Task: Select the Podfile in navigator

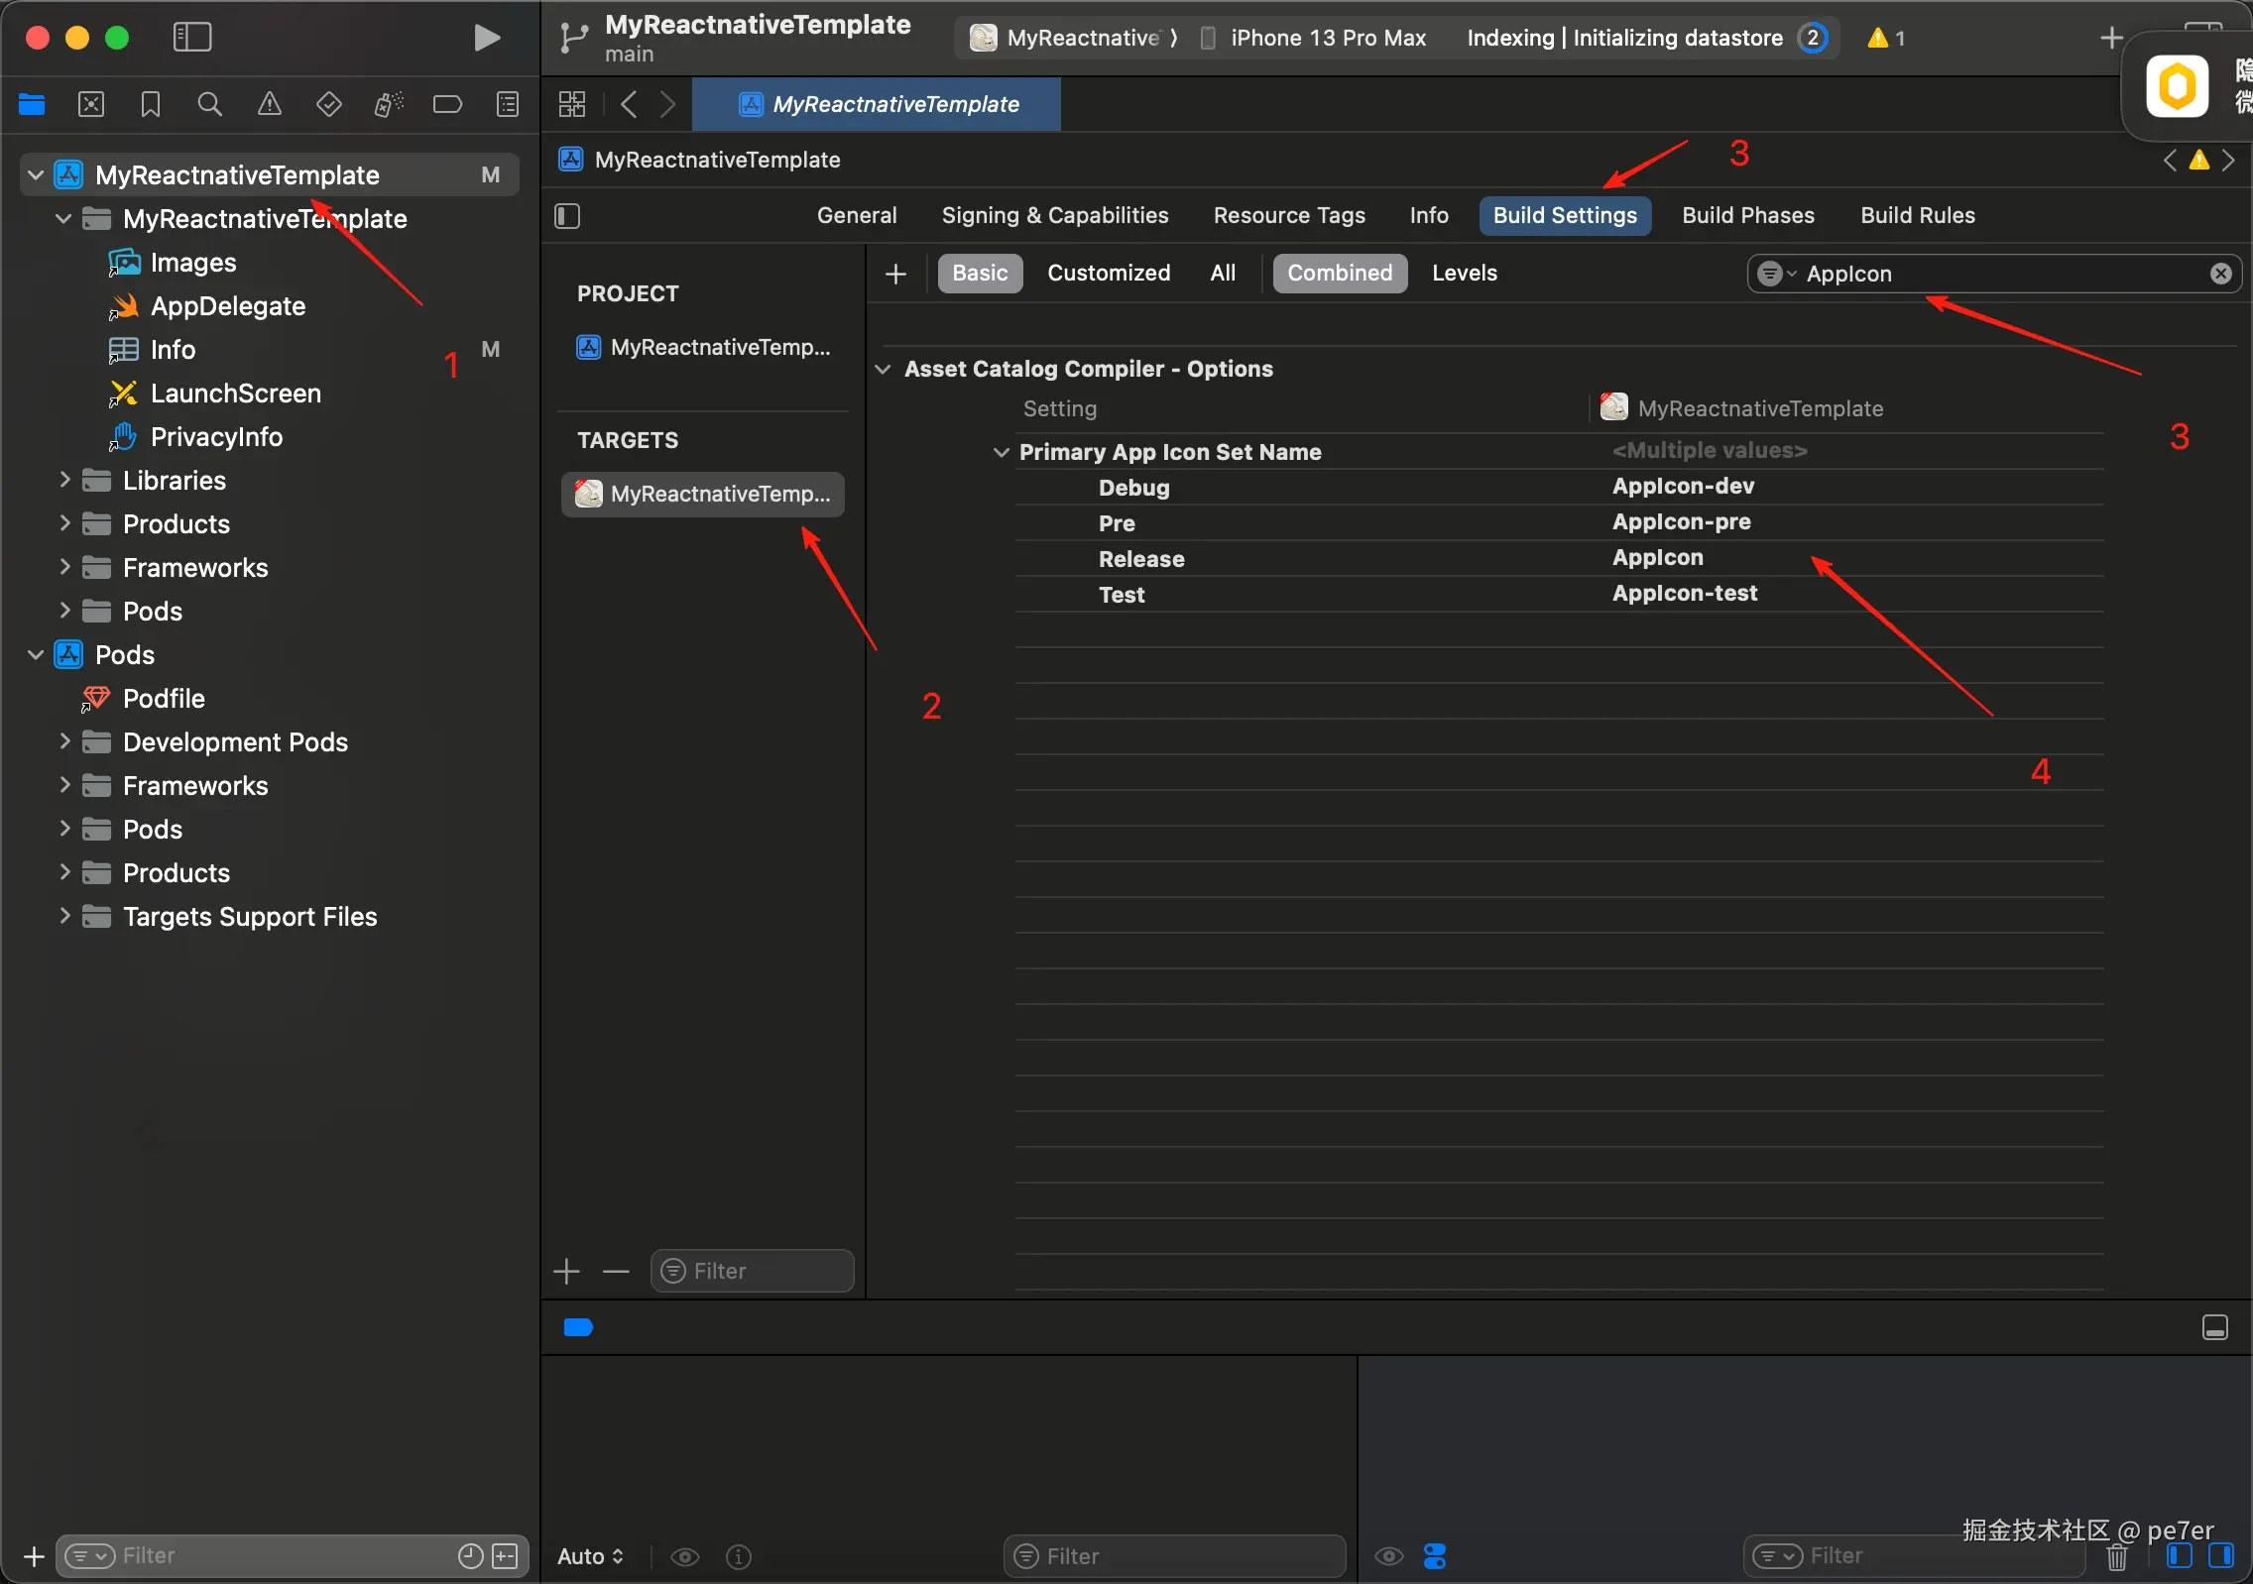Action: pos(164,699)
